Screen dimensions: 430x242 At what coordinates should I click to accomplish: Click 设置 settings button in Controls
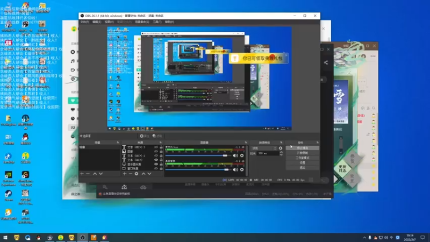coord(302,163)
